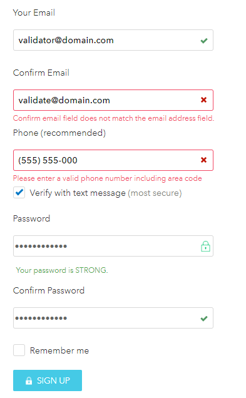246x398 pixels.
Task: Focus the Your Email input field
Action: point(113,40)
